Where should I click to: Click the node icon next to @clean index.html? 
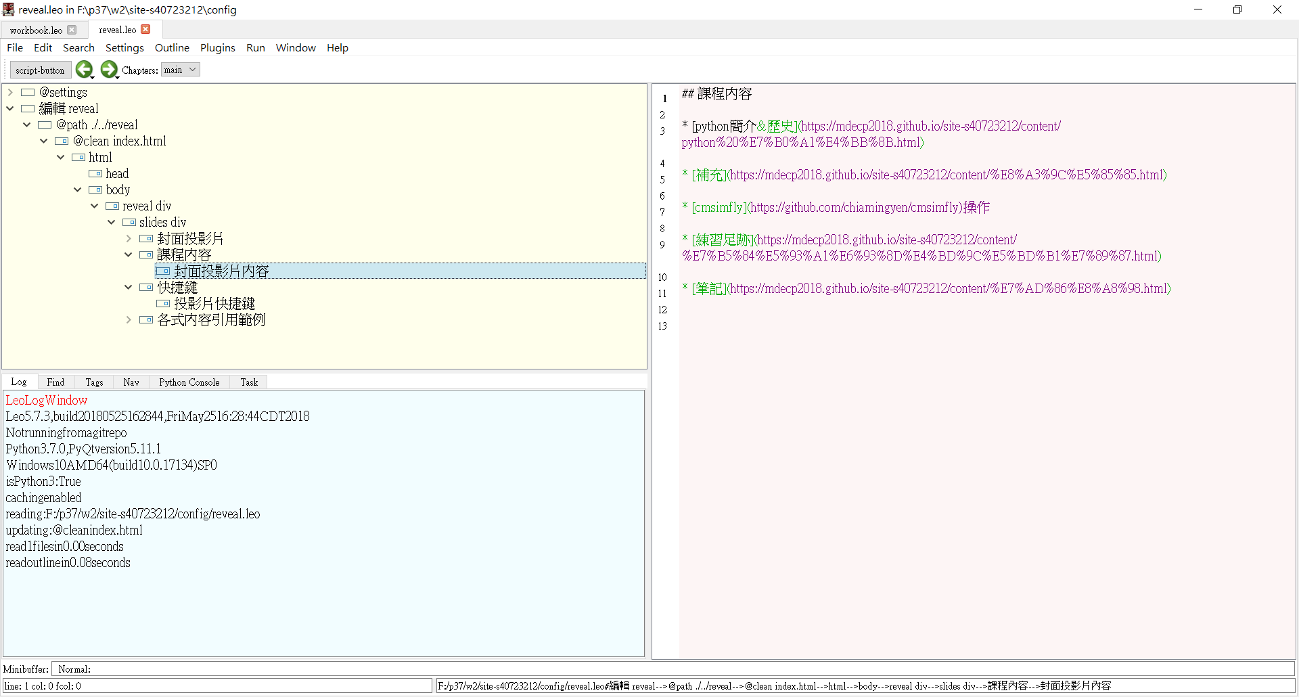[x=62, y=141]
